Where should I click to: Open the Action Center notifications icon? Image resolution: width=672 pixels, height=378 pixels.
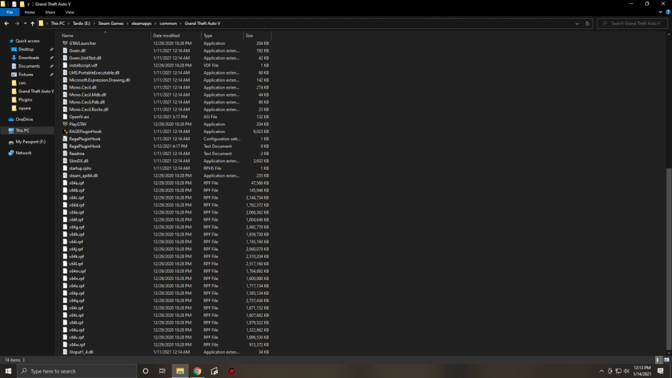(x=661, y=371)
